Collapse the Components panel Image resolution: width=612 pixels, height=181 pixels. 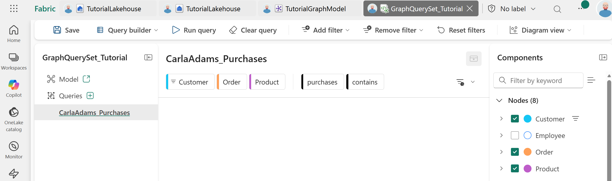[603, 58]
